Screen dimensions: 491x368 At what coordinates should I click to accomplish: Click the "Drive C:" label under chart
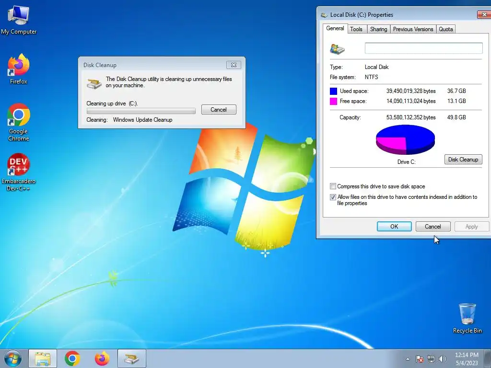pos(407,162)
